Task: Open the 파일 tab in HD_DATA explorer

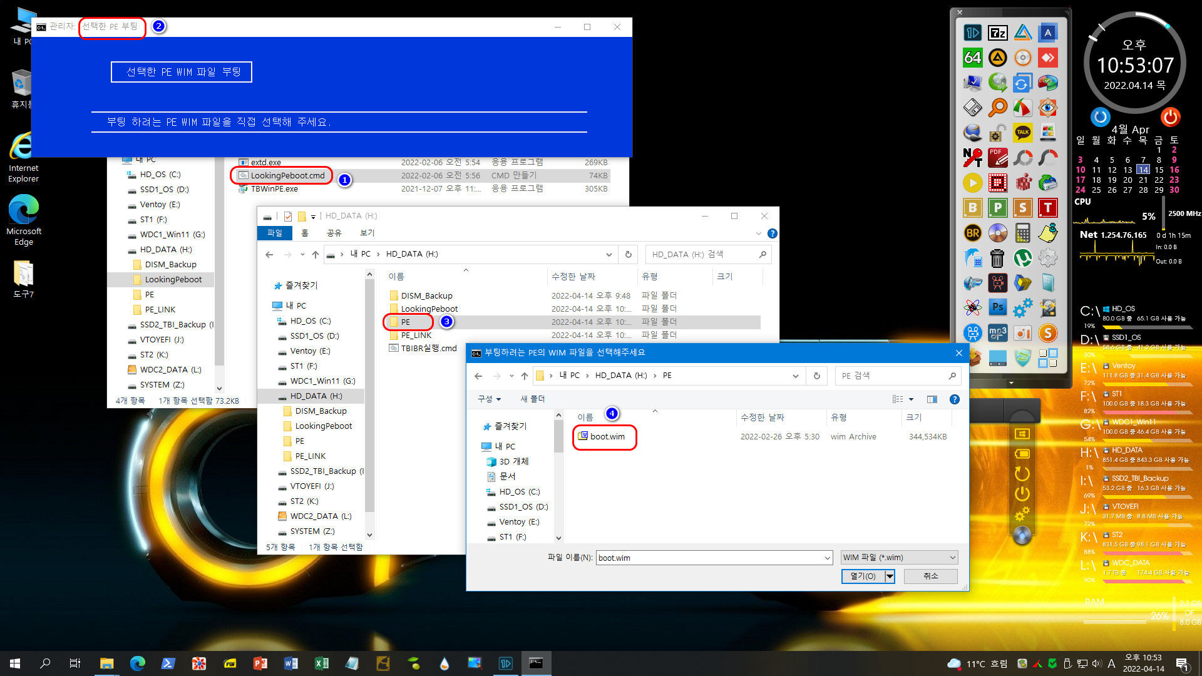Action: click(275, 233)
